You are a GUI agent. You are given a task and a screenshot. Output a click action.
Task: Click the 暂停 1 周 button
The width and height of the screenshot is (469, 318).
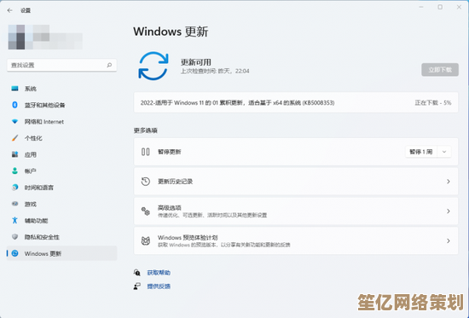coord(421,152)
